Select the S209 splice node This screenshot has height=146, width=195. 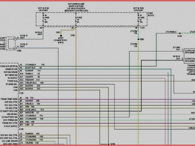coord(138,39)
